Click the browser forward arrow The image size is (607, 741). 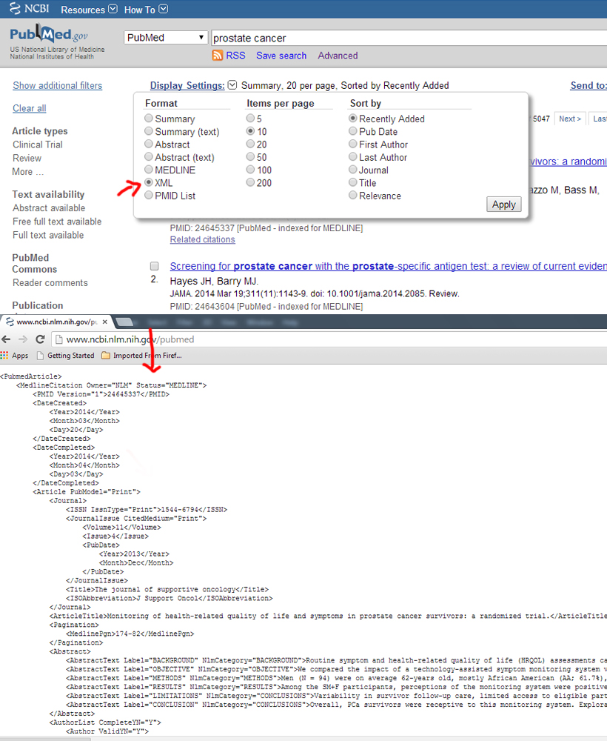[x=23, y=339]
